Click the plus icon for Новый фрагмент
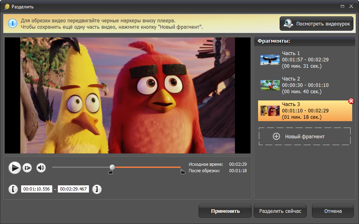Image resolution: width=359 pixels, height=224 pixels. (x=276, y=136)
